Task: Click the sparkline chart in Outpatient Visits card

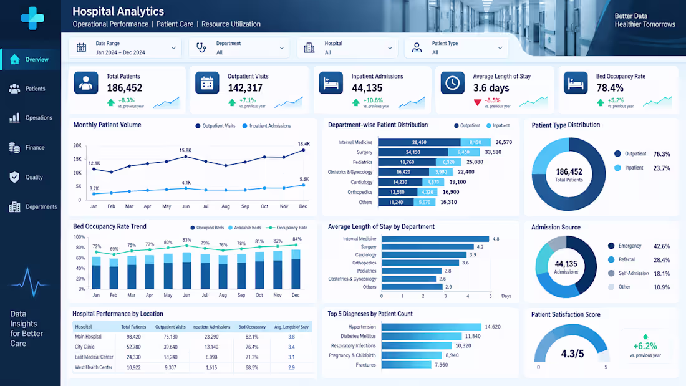Action: tap(289, 102)
